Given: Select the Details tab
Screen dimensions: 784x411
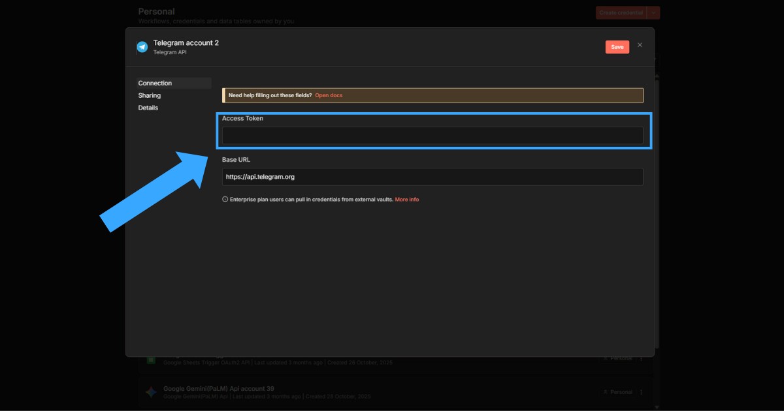Looking at the screenshot, I should point(148,108).
